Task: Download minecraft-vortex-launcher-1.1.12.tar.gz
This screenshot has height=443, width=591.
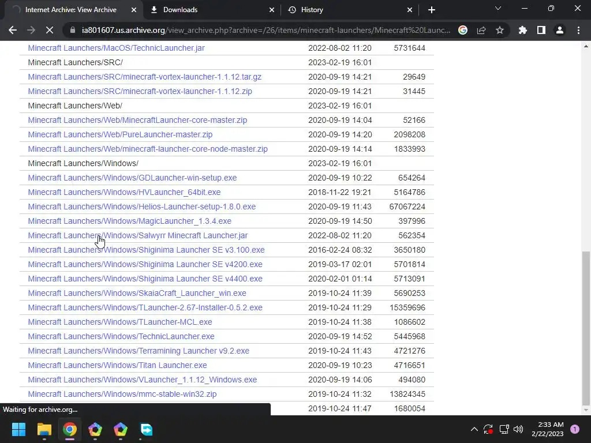Action: (x=145, y=77)
